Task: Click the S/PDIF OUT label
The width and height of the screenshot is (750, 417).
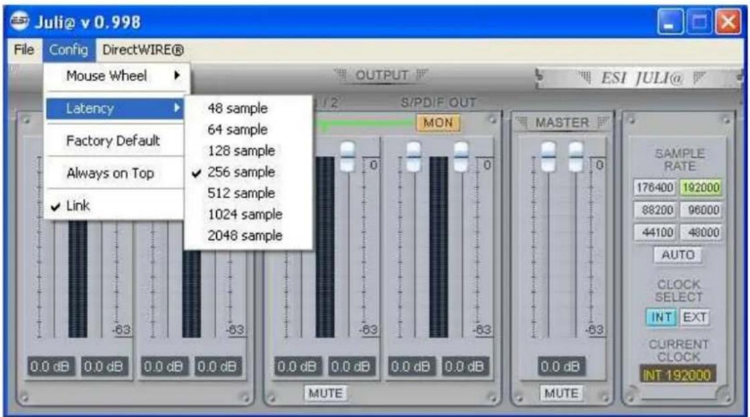Action: pyautogui.click(x=438, y=103)
